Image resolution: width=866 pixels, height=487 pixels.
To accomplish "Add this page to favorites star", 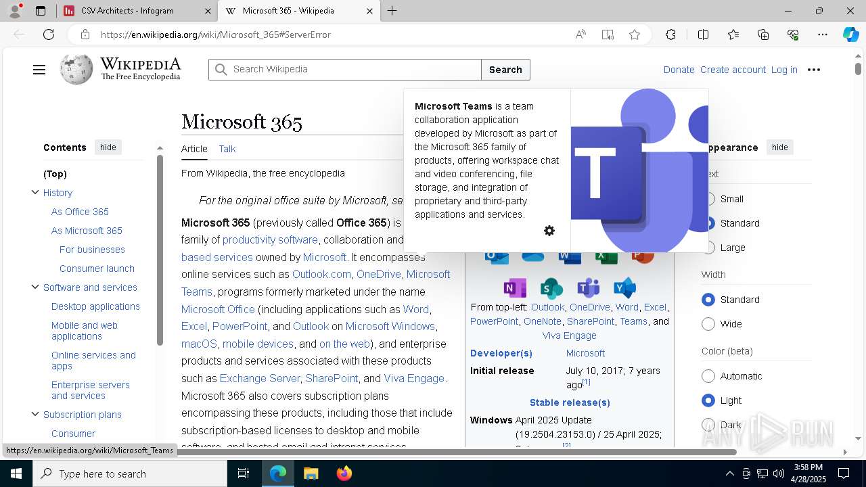I will 635,34.
